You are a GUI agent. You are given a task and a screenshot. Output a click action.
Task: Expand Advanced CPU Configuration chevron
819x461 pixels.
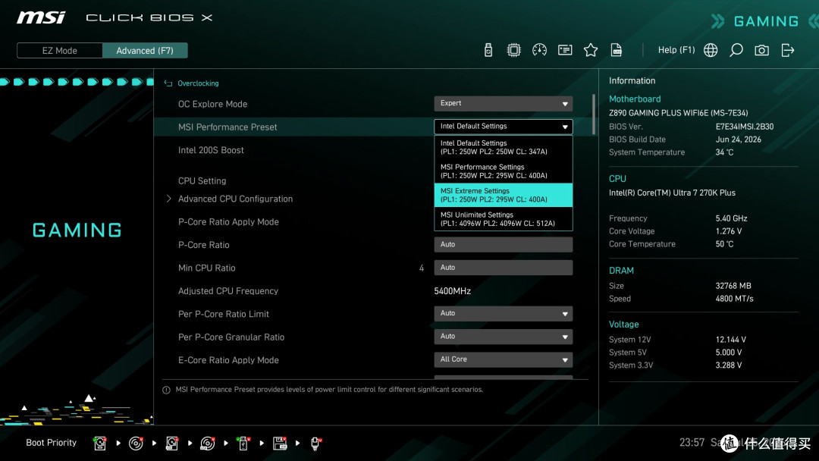click(168, 199)
